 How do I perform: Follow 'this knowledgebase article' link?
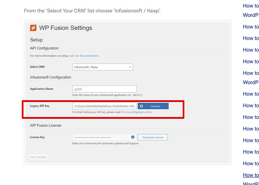[136, 112]
